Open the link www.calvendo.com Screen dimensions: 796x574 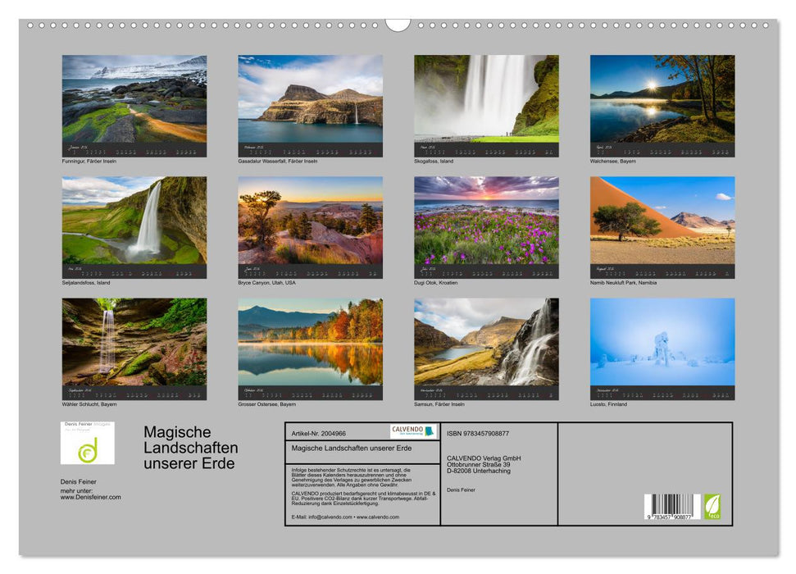pyautogui.click(x=377, y=518)
